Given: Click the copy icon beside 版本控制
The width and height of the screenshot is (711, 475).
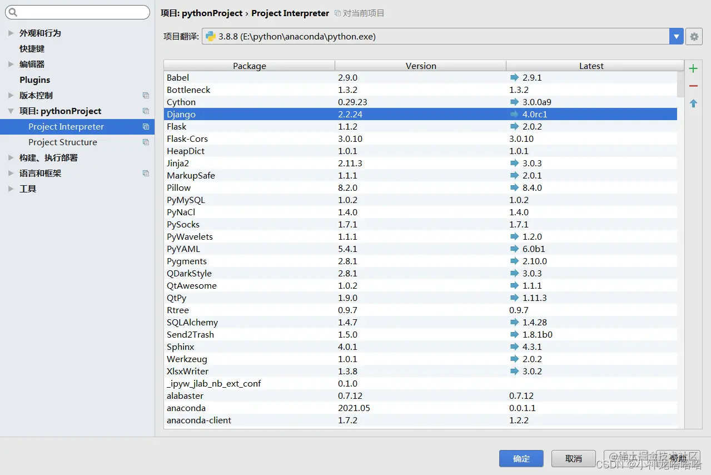Looking at the screenshot, I should [146, 96].
